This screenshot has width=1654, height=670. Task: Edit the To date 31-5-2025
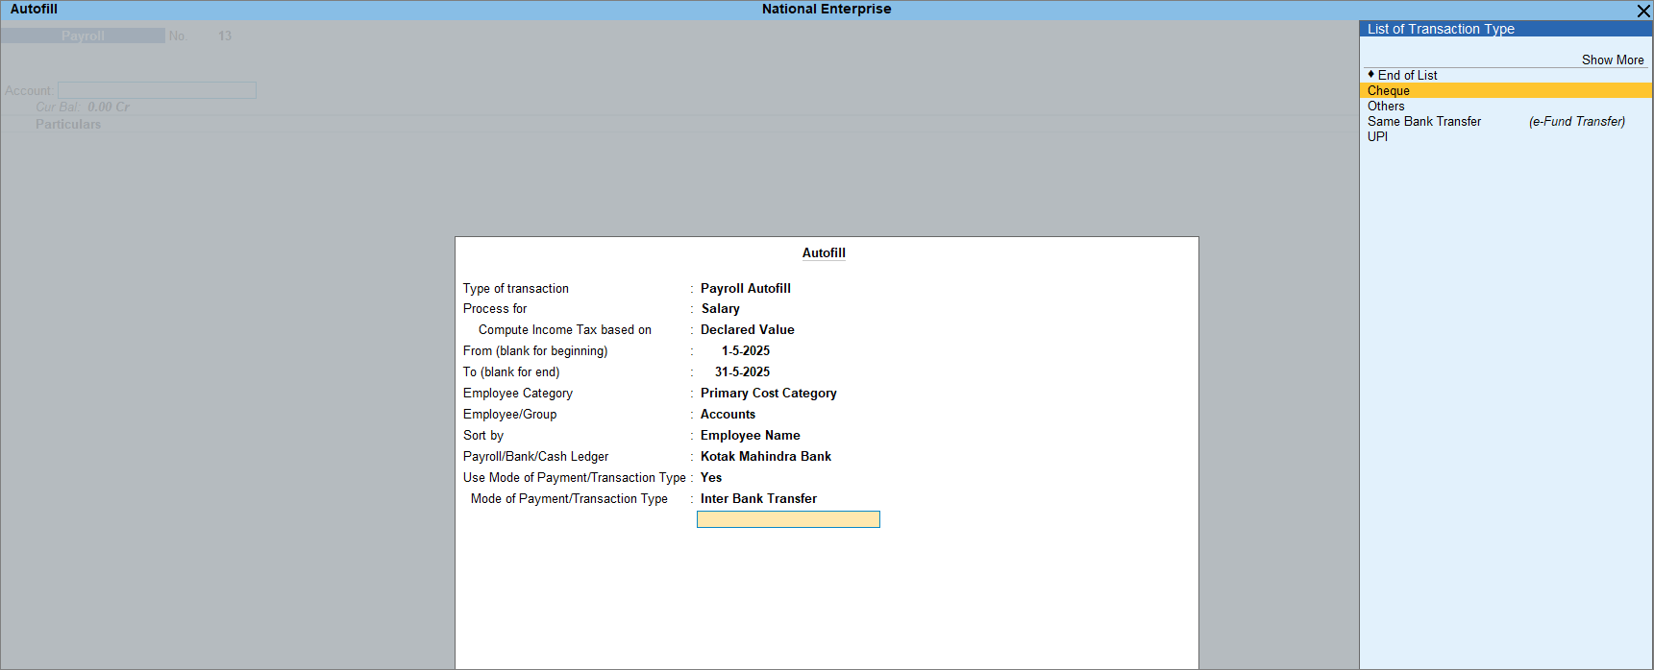(742, 371)
